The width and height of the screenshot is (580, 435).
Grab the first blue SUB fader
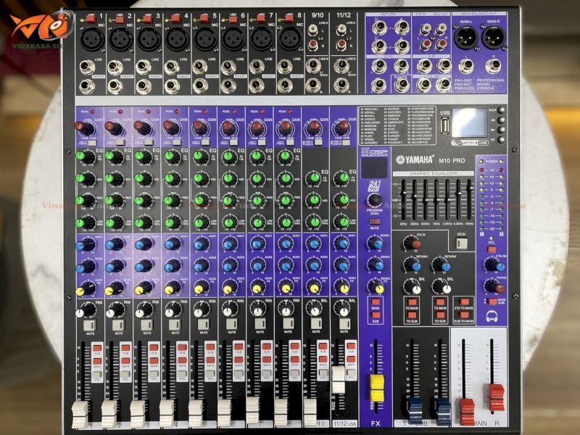click(x=415, y=410)
